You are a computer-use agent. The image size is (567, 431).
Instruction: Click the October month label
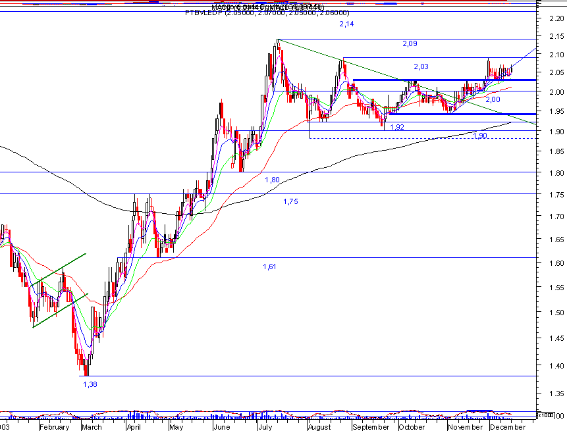(x=412, y=427)
